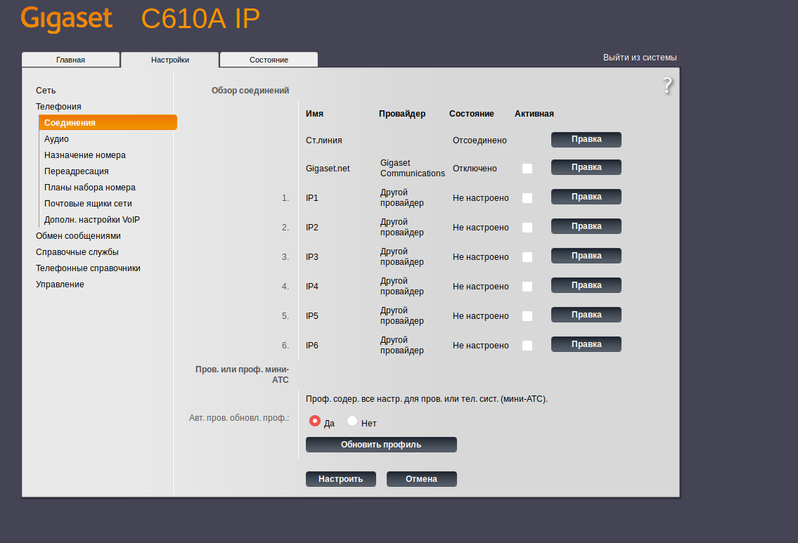The image size is (798, 543).
Task: Click Выйти из системы link
Action: coord(640,58)
